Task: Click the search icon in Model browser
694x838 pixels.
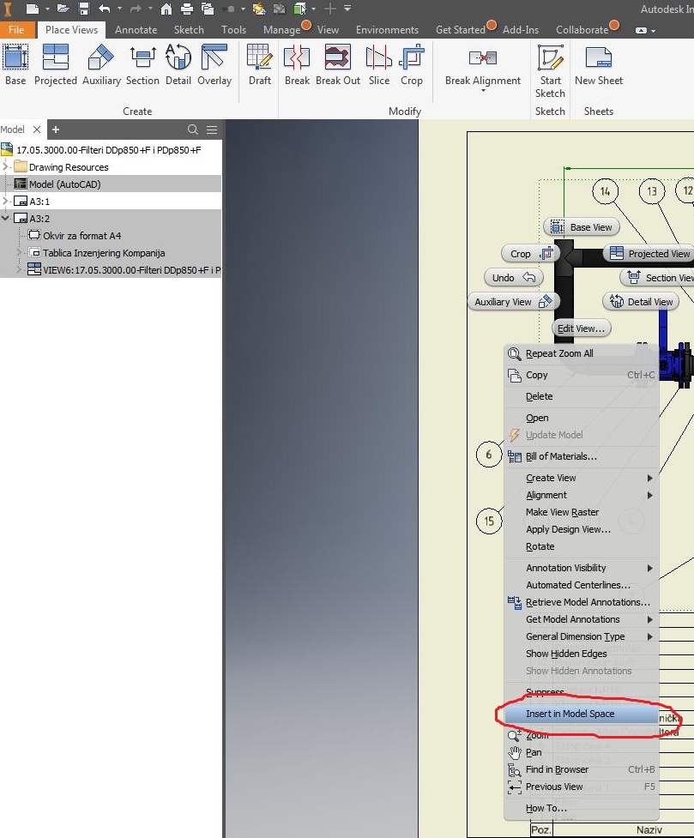Action: click(193, 130)
